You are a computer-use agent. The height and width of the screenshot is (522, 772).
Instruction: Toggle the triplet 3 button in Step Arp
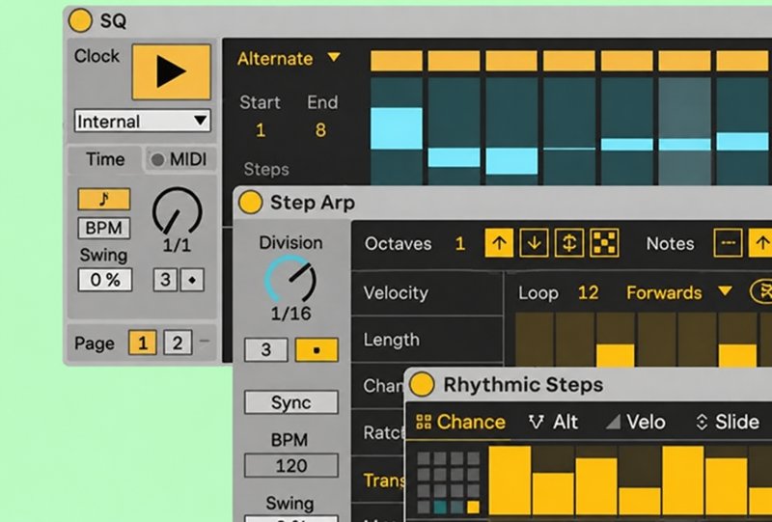[x=266, y=349]
